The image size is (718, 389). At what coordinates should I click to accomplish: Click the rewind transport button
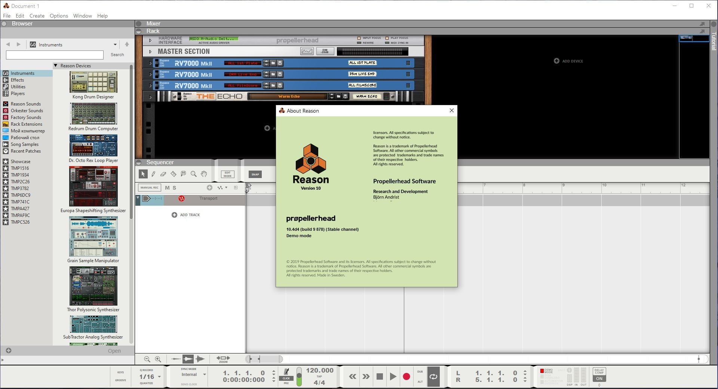[x=352, y=377]
